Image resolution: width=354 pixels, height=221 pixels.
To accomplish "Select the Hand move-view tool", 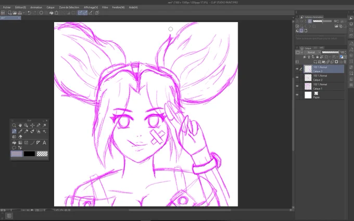I will (x=20, y=126).
